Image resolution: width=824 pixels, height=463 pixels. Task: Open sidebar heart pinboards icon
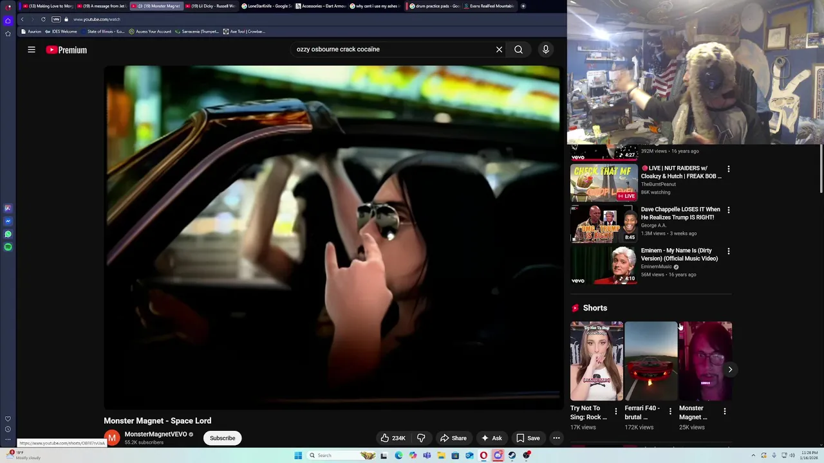click(8, 419)
